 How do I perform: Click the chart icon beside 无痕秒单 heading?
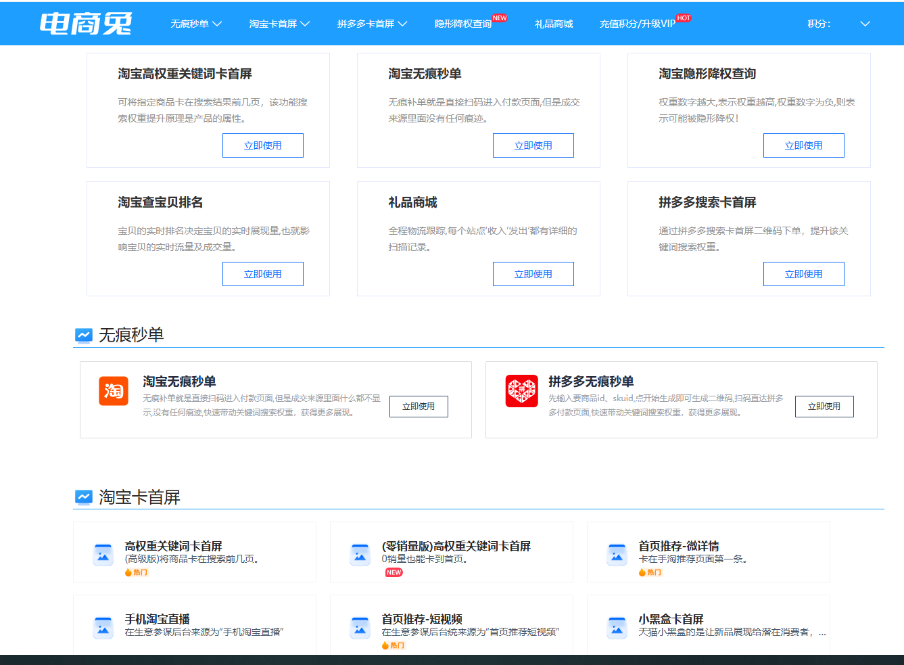(x=84, y=336)
